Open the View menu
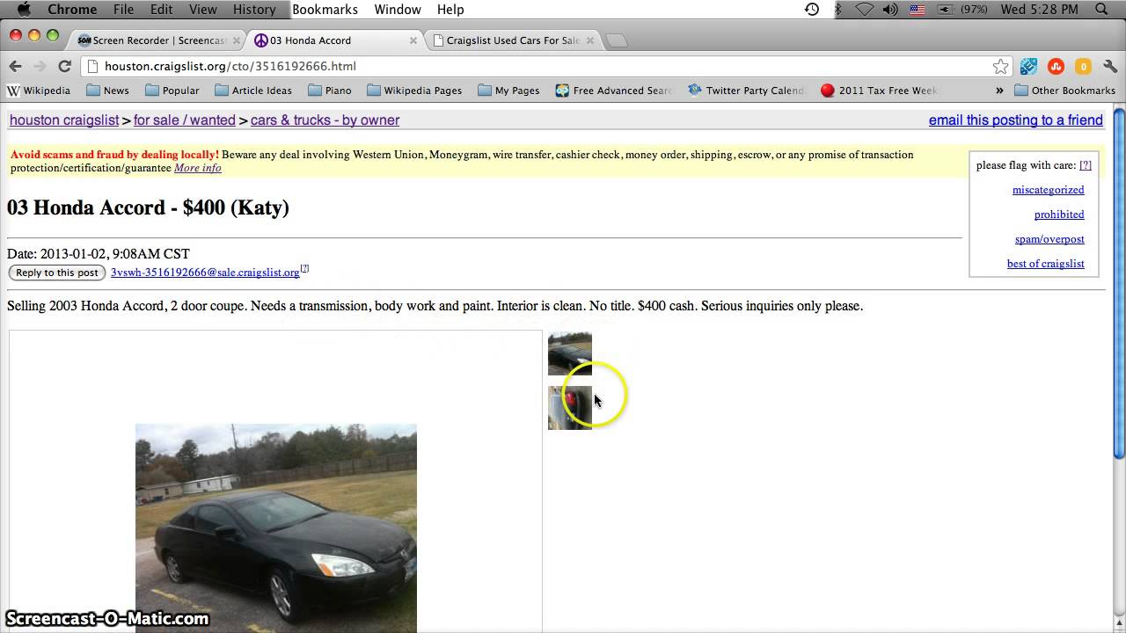1126x633 pixels. point(202,9)
